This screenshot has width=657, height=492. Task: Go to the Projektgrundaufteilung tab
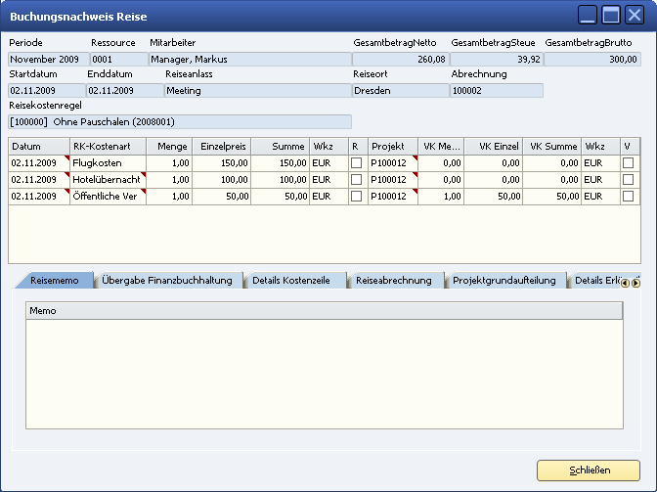pos(504,281)
